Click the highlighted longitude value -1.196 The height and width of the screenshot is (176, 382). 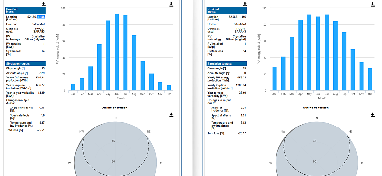pos(41,17)
